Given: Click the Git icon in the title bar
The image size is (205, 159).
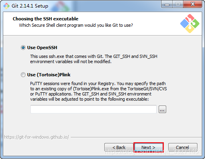Looking at the screenshot, I should coord(6,6).
